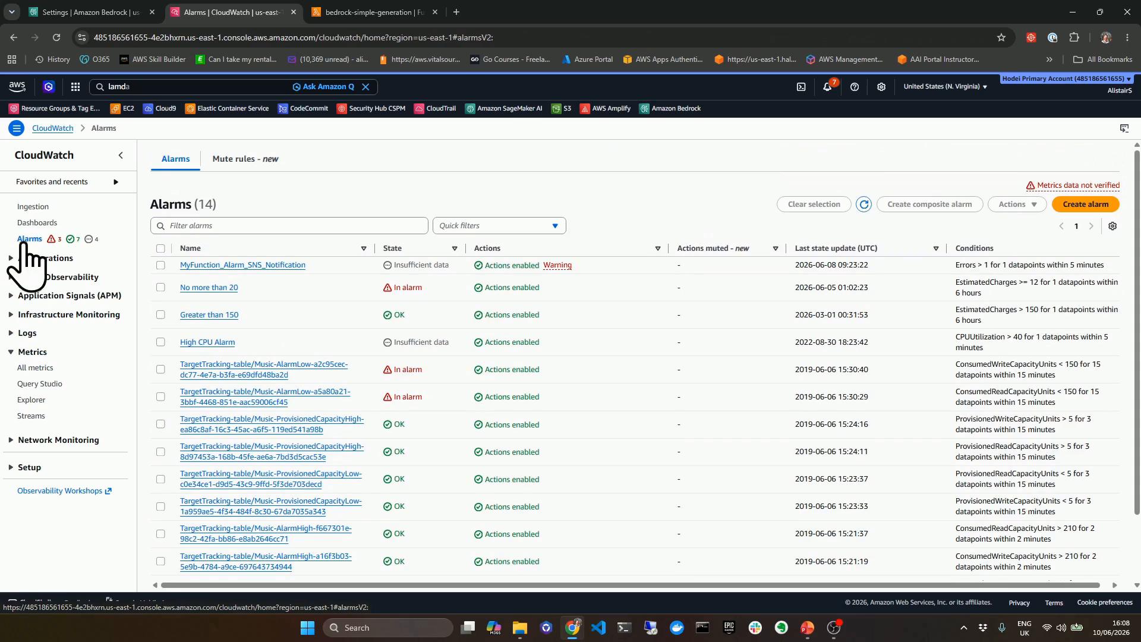Click the Create alarm button
This screenshot has width=1141, height=642.
tap(1085, 204)
